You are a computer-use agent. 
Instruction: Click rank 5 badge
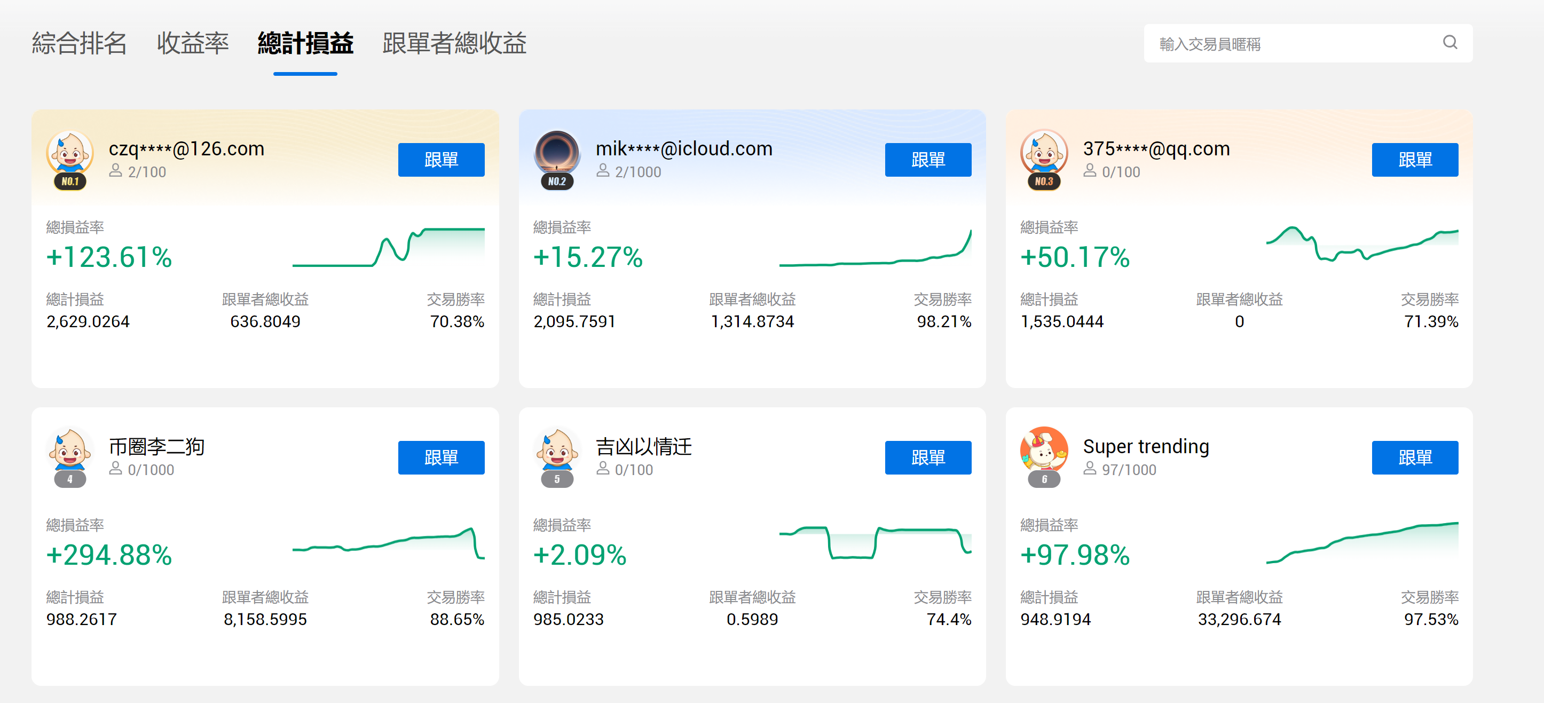(x=557, y=479)
